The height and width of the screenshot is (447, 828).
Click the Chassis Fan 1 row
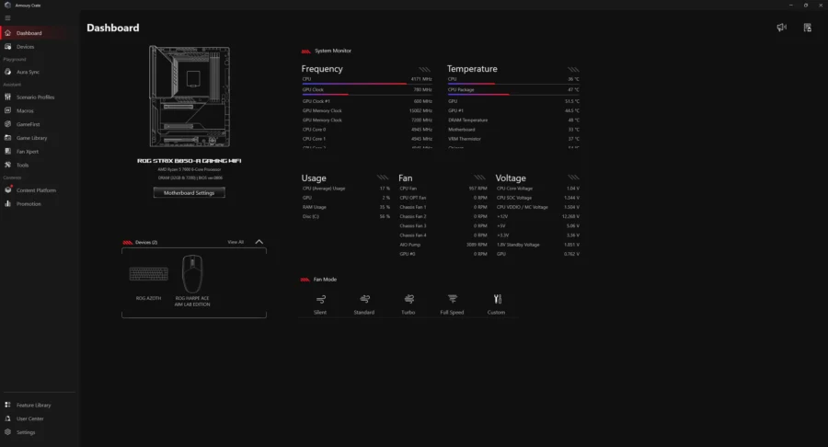443,207
